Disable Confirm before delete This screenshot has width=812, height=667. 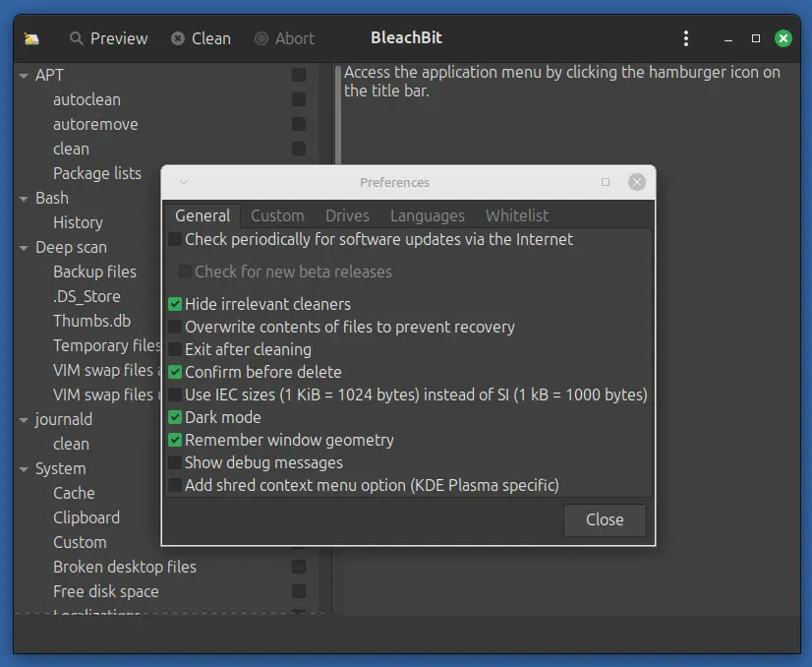coord(174,372)
